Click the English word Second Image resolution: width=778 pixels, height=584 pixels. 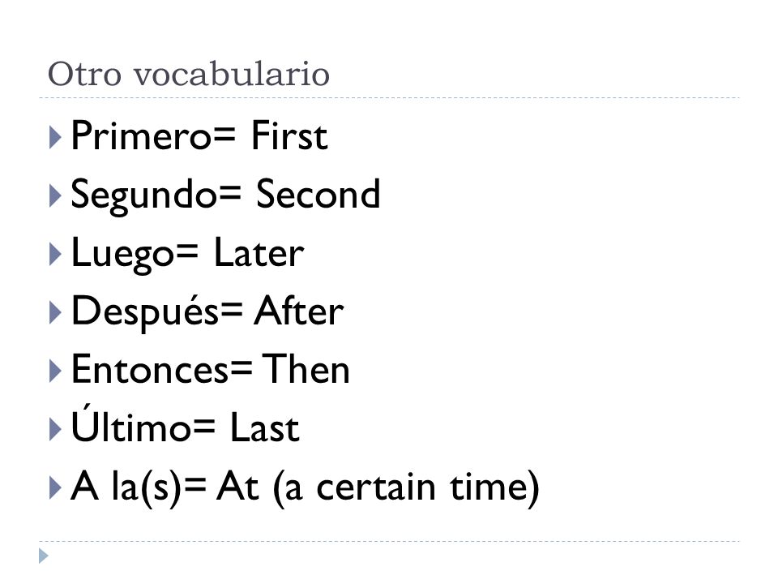[x=318, y=194]
